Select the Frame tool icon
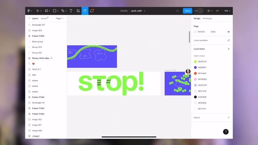258x145 pixels. tap(46, 11)
